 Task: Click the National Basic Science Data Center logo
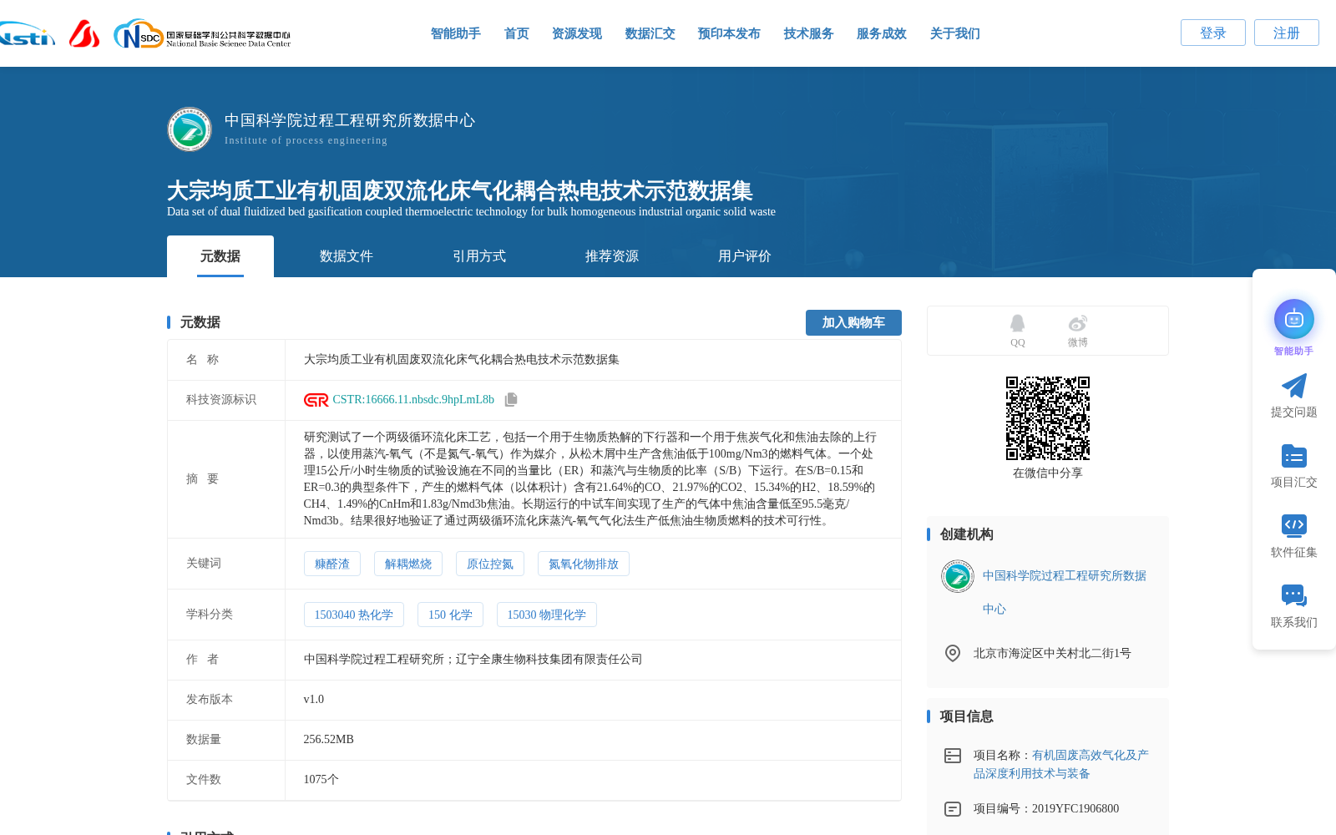(x=202, y=33)
